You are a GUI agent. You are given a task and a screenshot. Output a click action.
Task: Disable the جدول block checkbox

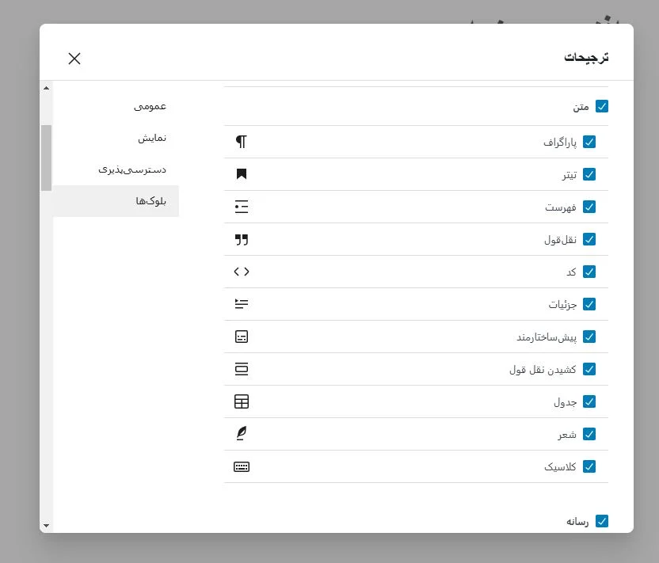(589, 401)
